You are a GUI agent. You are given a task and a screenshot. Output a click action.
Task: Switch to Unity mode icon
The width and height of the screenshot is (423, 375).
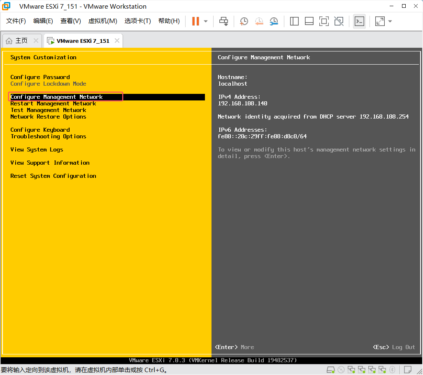click(339, 21)
